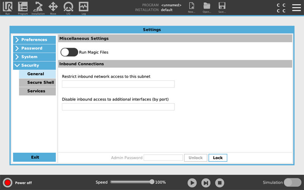Viewport: 304px width, 190px height.
Task: Open the Move tab icon
Action: (x=53, y=7)
